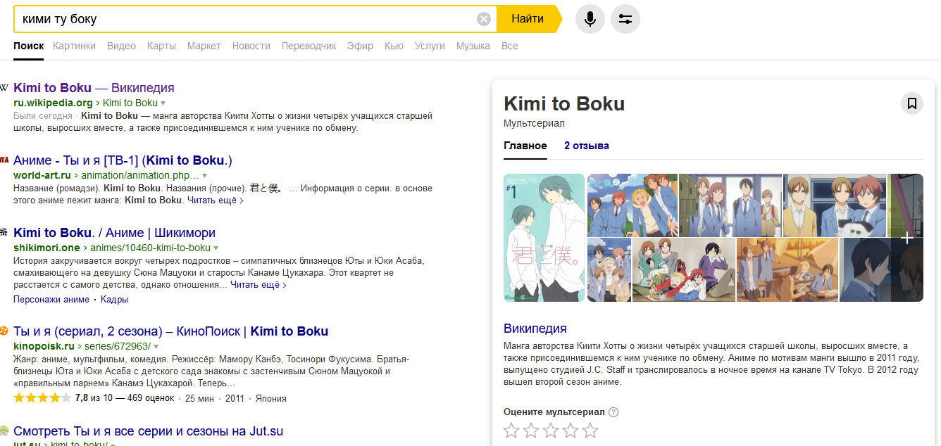941x446 pixels.
Task: Switch to the Маркет search tab
Action: [x=204, y=46]
